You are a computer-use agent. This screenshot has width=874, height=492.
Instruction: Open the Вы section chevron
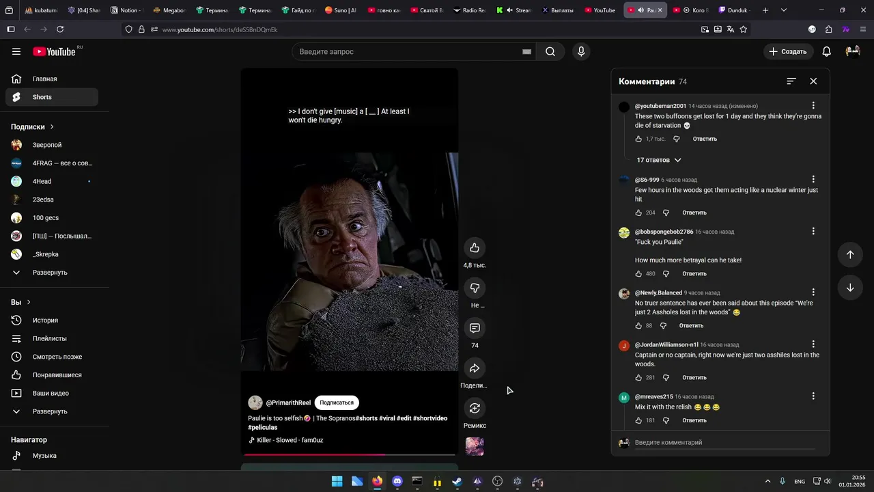[x=29, y=302]
